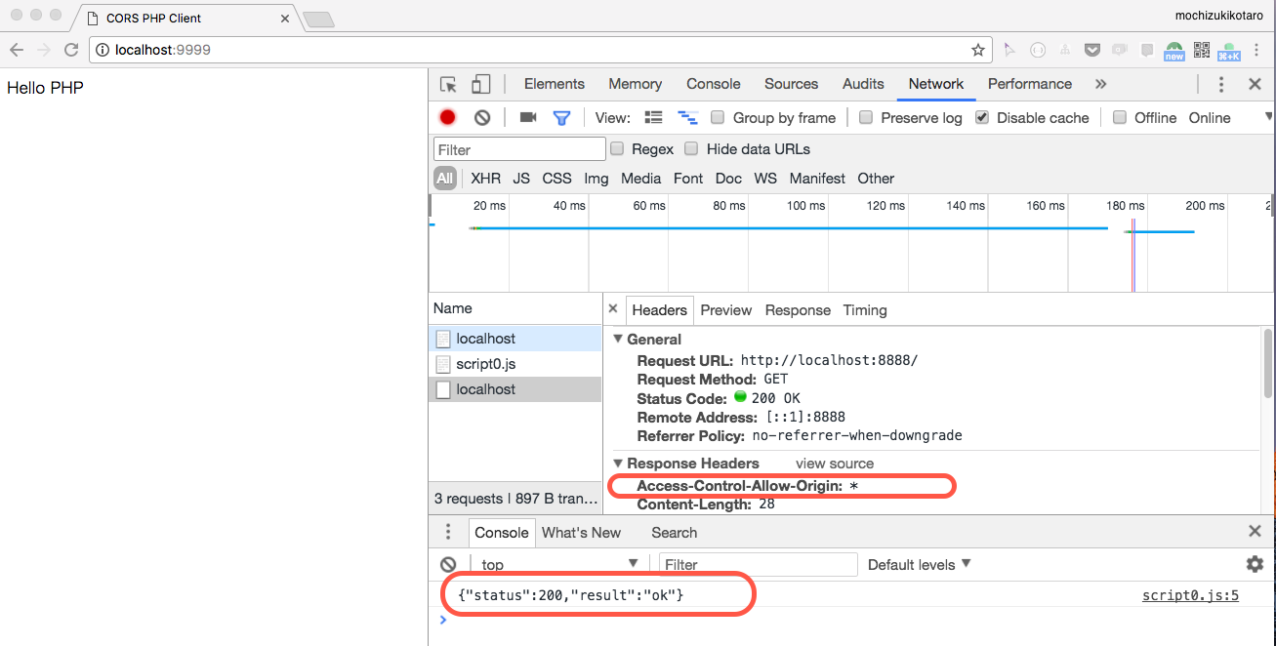Enable Regex filtering
This screenshot has width=1276, height=646.
(x=616, y=148)
